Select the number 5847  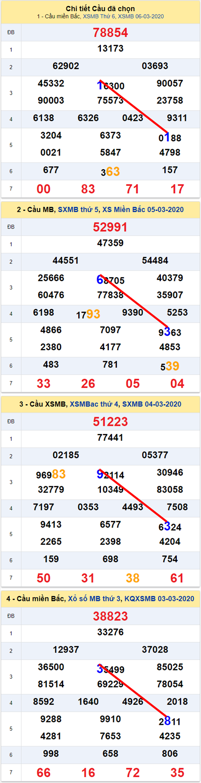coord(111,153)
